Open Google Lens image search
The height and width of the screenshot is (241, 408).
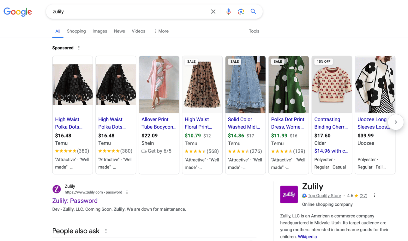[241, 12]
